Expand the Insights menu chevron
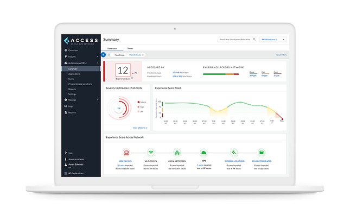 tap(98, 56)
